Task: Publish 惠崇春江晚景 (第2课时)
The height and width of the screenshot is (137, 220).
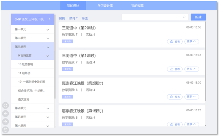Action: [x=175, y=97]
